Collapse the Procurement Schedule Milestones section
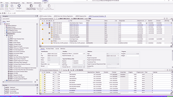The image size is (173, 97). point(40,70)
